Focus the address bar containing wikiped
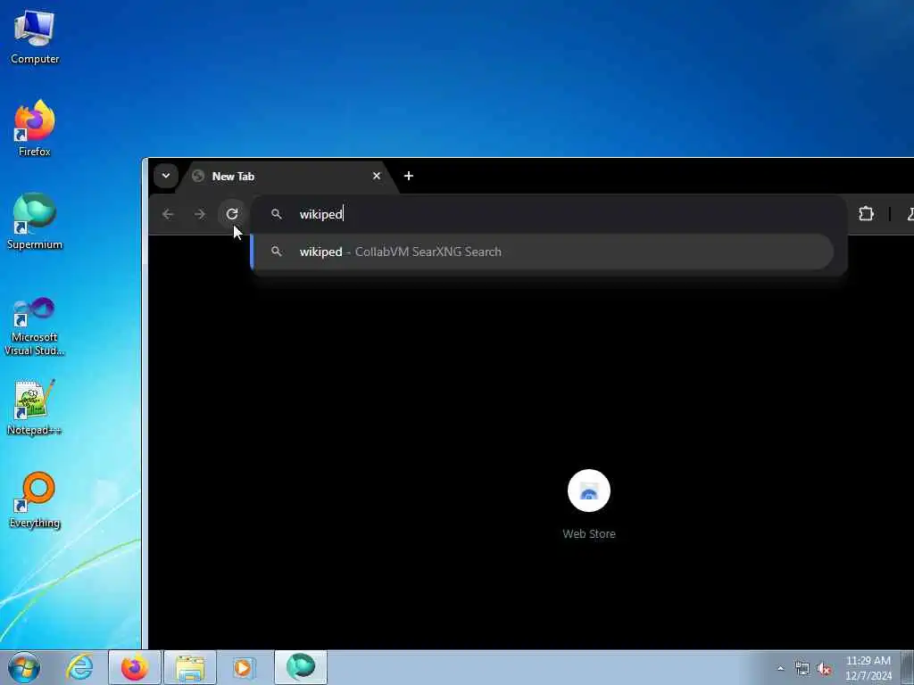The height and width of the screenshot is (685, 914). (x=548, y=214)
